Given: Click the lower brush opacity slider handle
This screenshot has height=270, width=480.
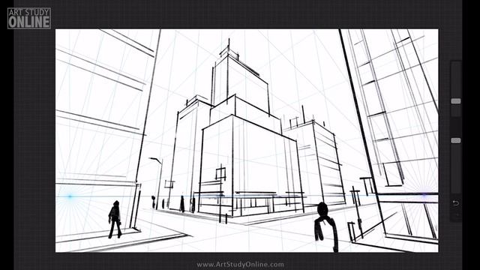Looking at the screenshot, I should pyautogui.click(x=455, y=140).
